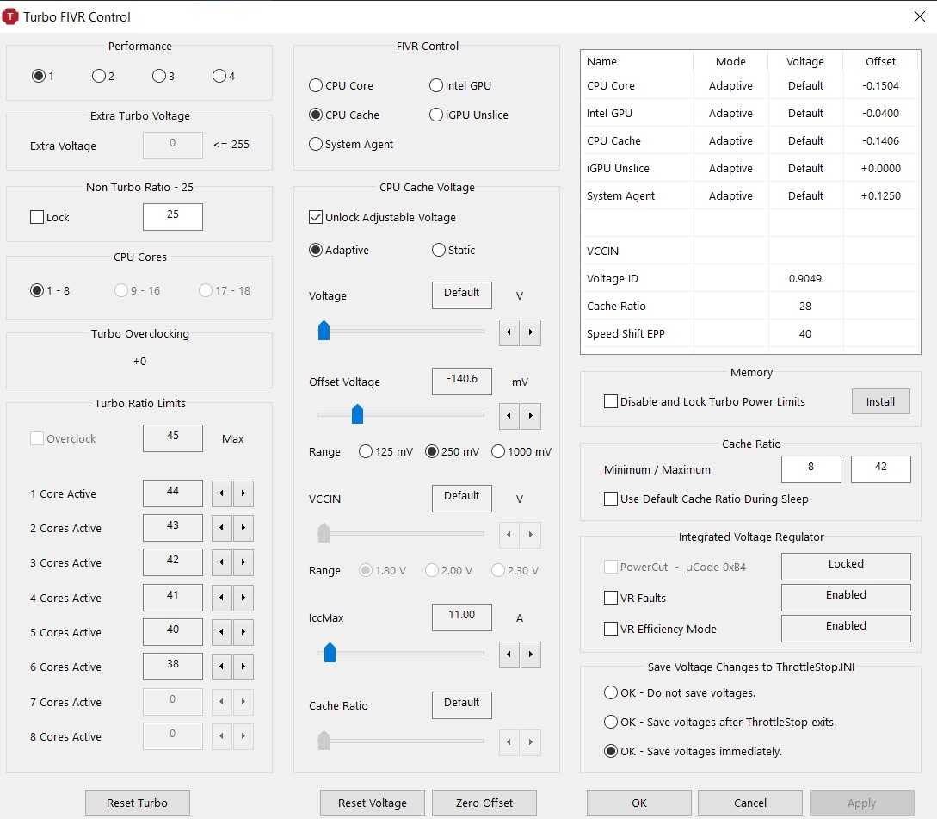937x819 pixels.
Task: Click the CPU Core offset value -0.1504
Action: [880, 85]
